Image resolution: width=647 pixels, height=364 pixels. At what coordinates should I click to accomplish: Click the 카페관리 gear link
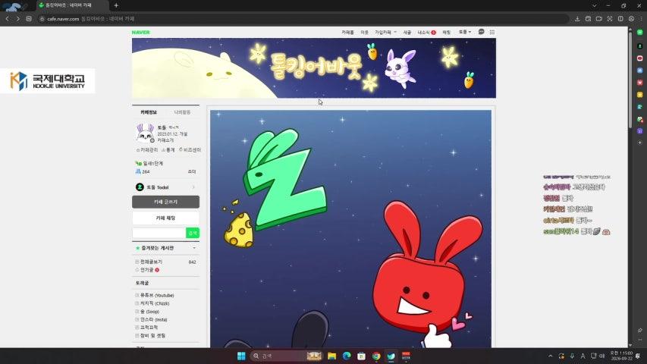coord(147,150)
